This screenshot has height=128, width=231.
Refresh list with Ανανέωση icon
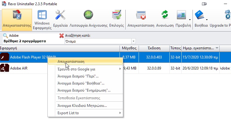point(165,20)
